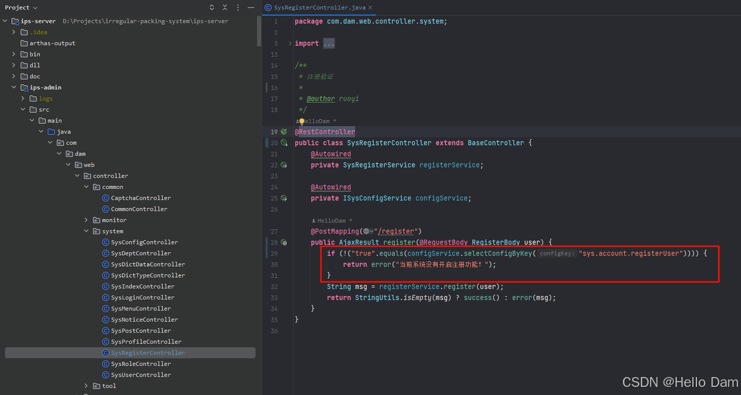Open the Project panel options menu (three dots)
The height and width of the screenshot is (395, 741).
pyautogui.click(x=238, y=8)
